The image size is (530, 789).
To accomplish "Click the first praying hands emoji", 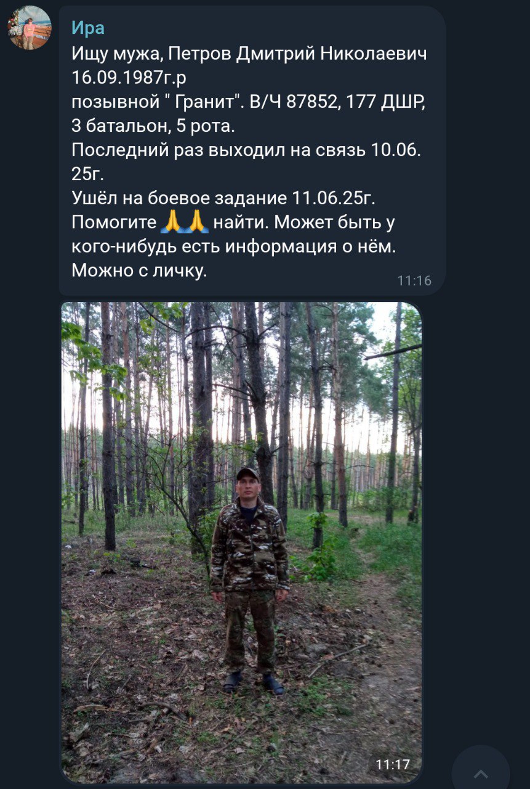I will pos(172,221).
